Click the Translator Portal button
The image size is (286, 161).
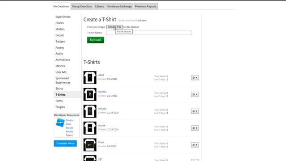pos(65,143)
